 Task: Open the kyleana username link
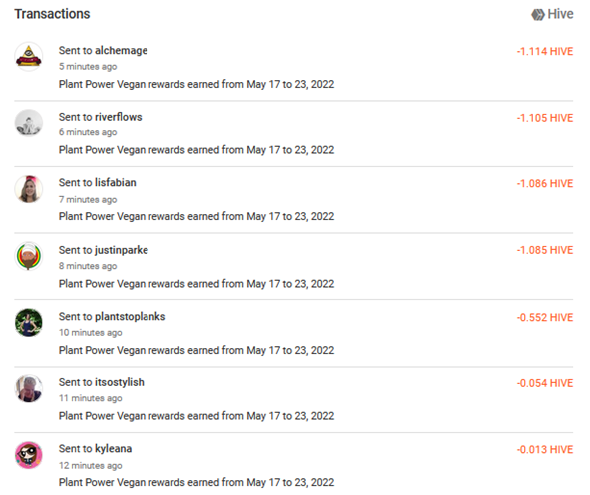[x=113, y=449]
